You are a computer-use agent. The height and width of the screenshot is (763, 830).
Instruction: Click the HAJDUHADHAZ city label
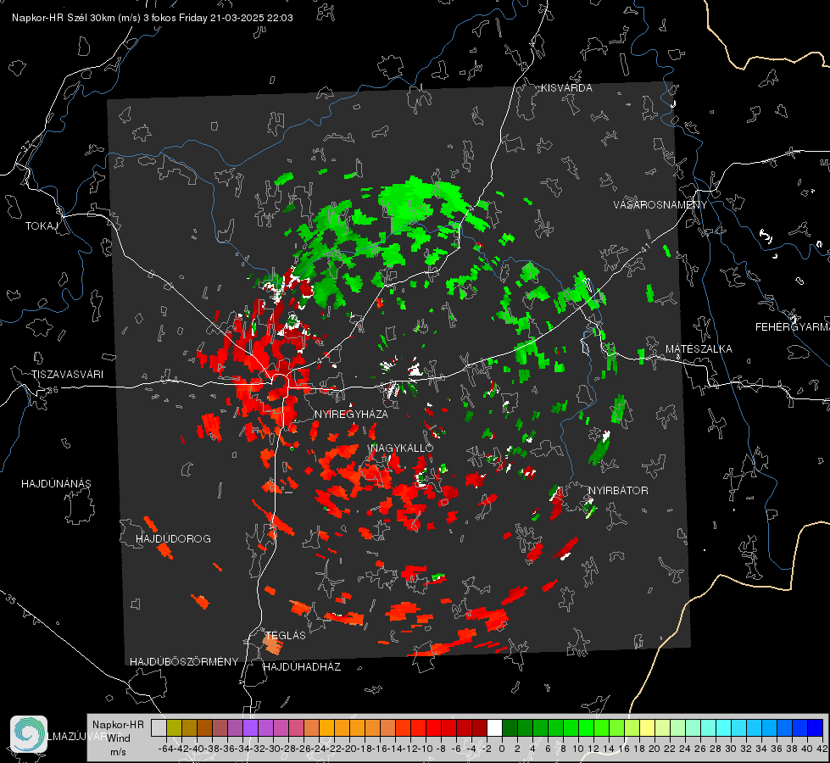tap(302, 666)
